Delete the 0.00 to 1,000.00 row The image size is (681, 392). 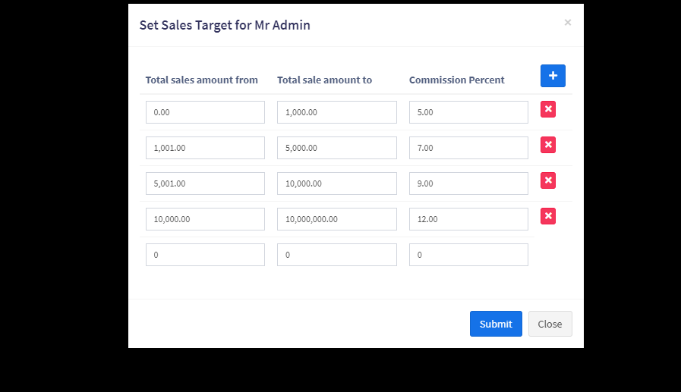click(x=548, y=109)
